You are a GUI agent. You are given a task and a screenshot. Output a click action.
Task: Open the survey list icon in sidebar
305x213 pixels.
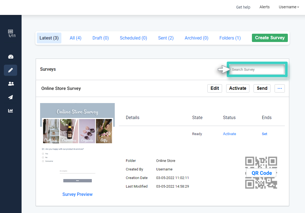click(11, 31)
